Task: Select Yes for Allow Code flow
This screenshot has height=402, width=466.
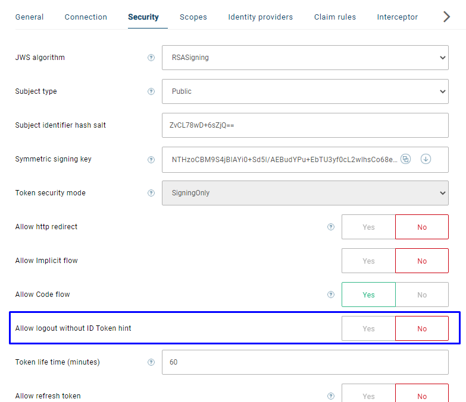Action: tap(368, 295)
